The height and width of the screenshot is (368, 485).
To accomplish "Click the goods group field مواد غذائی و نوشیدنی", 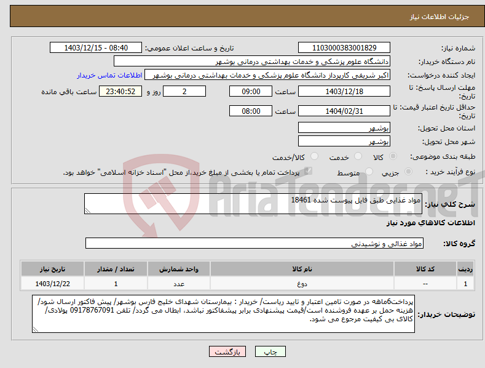I will point(254,244).
